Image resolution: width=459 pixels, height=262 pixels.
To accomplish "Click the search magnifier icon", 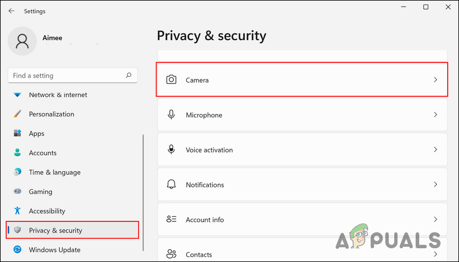I will (x=129, y=75).
